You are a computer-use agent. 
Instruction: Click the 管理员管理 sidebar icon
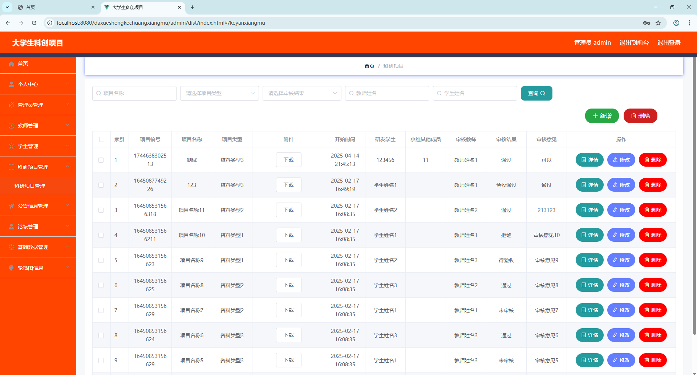[x=11, y=105]
